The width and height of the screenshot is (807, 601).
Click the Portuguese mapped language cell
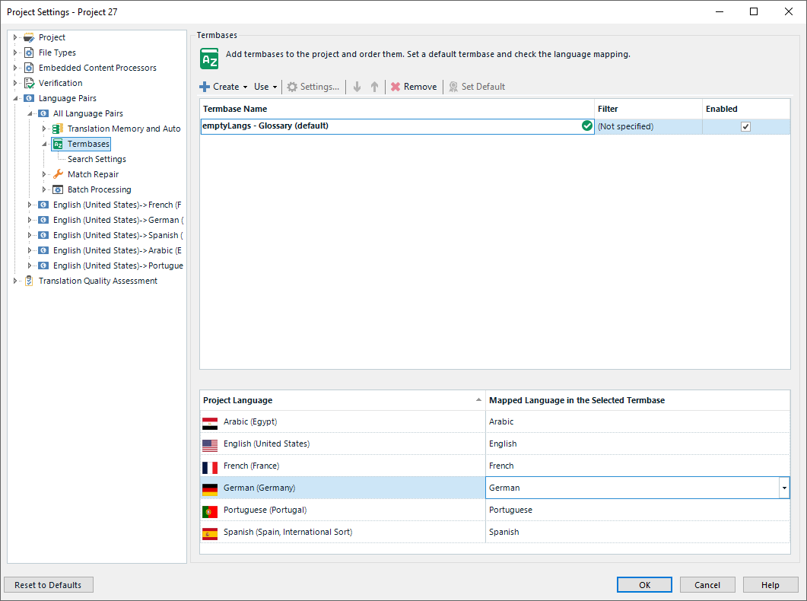coord(637,510)
